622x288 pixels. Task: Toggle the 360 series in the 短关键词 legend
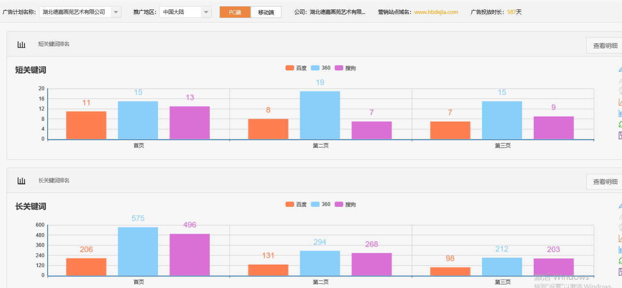click(x=320, y=68)
